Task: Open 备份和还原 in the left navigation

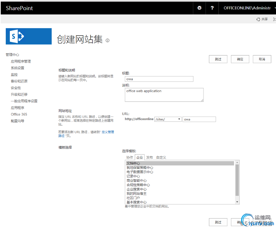Action: (x=19, y=81)
